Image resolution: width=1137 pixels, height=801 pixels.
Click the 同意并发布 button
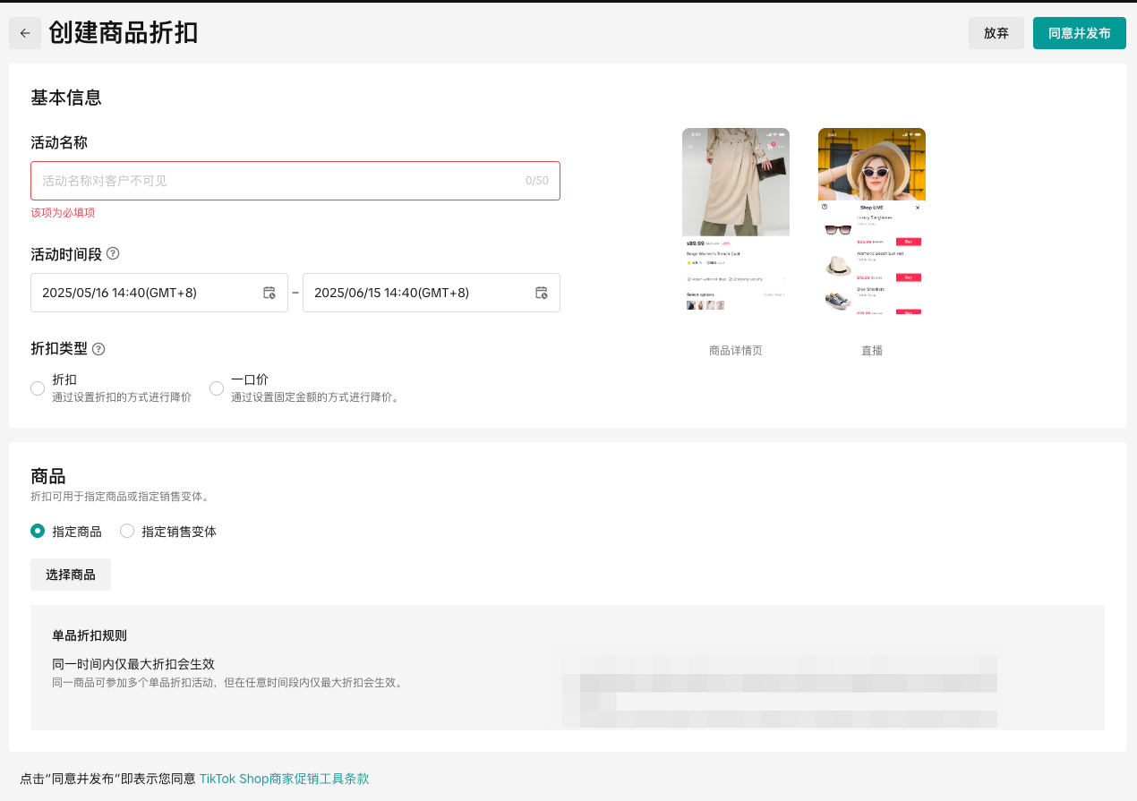pos(1079,33)
